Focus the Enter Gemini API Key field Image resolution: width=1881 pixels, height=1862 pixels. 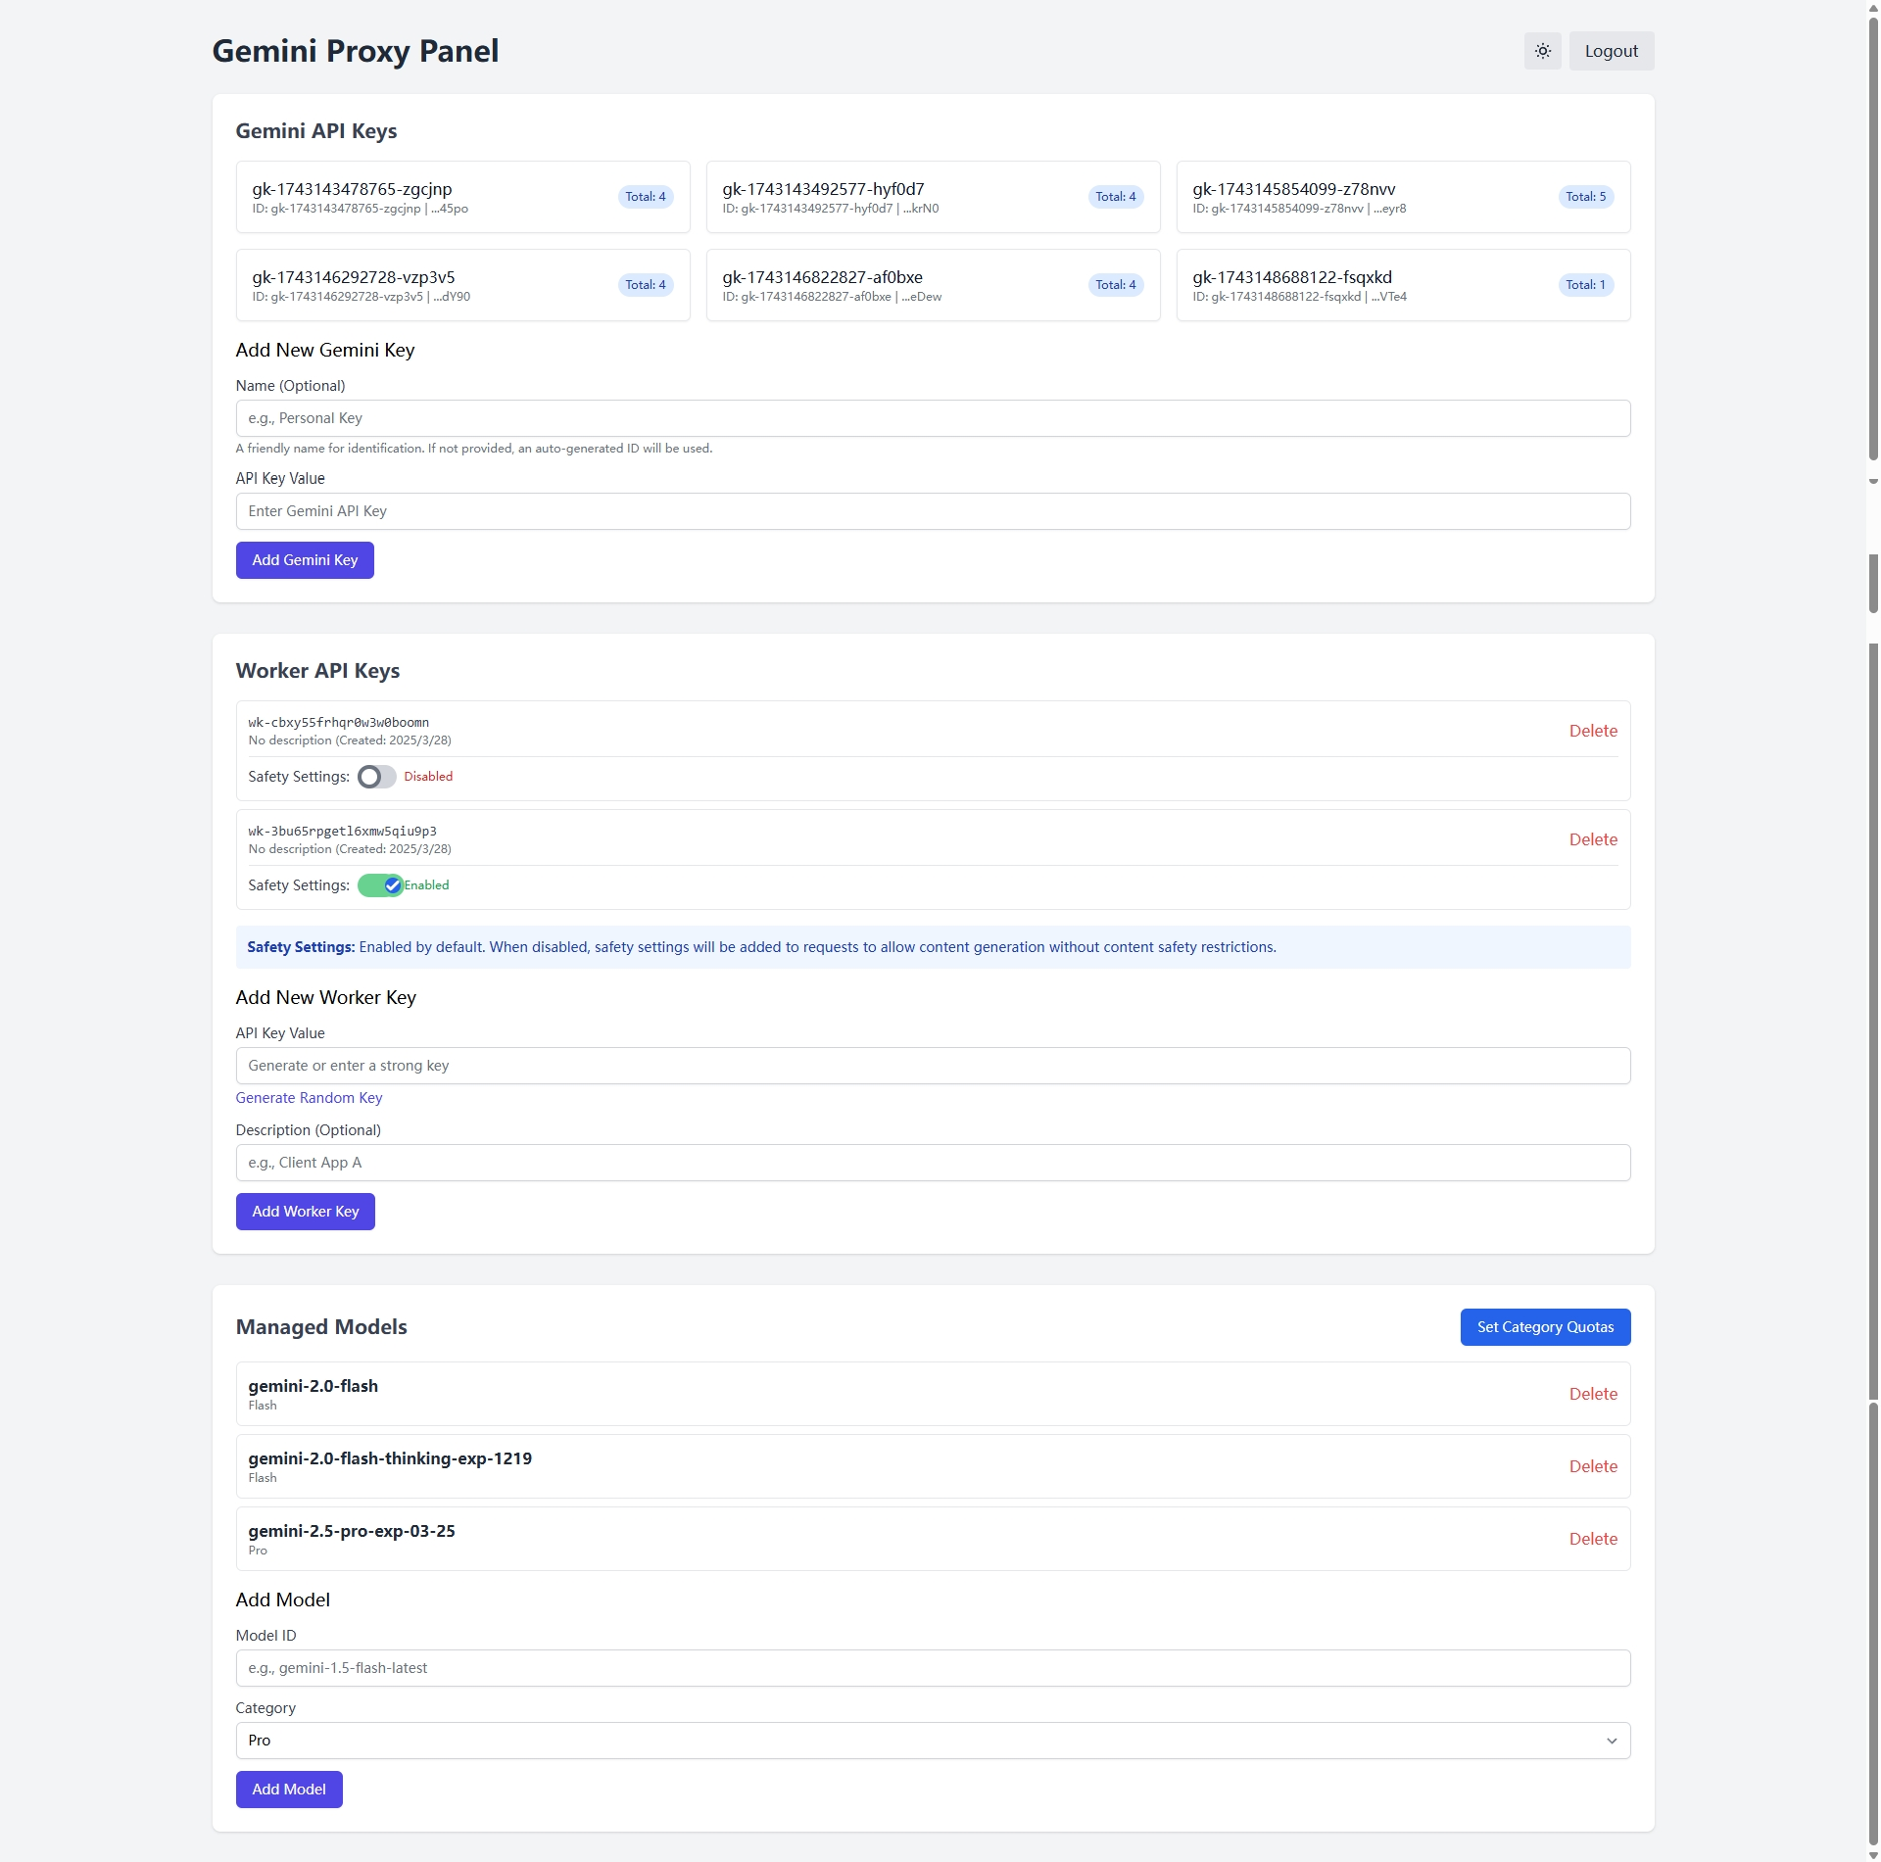point(933,511)
